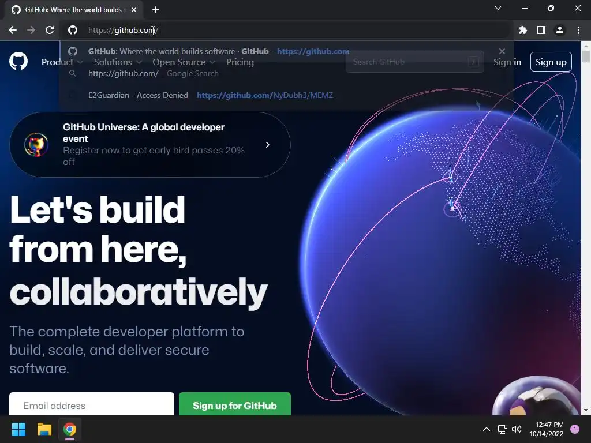591x443 pixels.
Task: Click the GitHub Octocat logo on page
Action: tap(18, 62)
